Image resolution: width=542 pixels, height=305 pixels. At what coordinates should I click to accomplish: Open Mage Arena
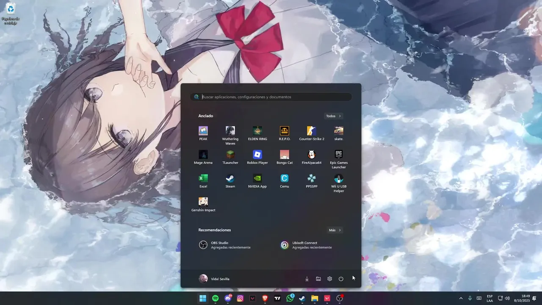203,157
